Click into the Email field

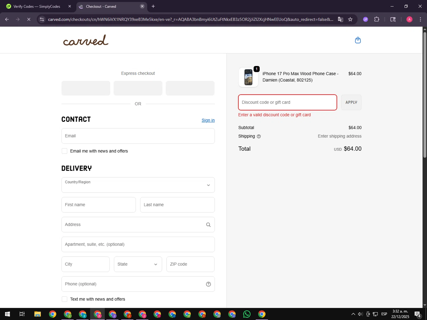(x=138, y=136)
